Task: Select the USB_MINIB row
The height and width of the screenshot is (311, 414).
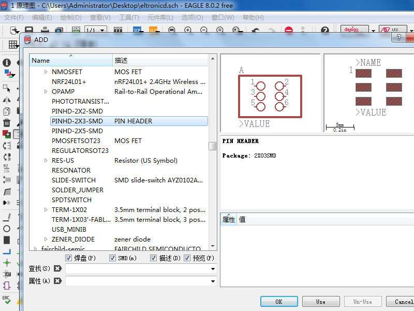Action: 129,229
